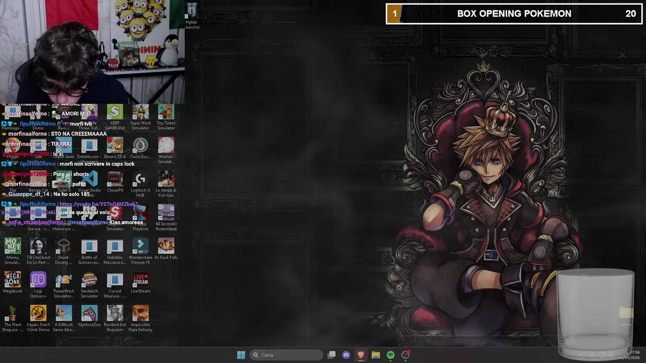This screenshot has width=646, height=363.
Task: Open La stanza di Kun Kun shortcut
Action: point(166,184)
